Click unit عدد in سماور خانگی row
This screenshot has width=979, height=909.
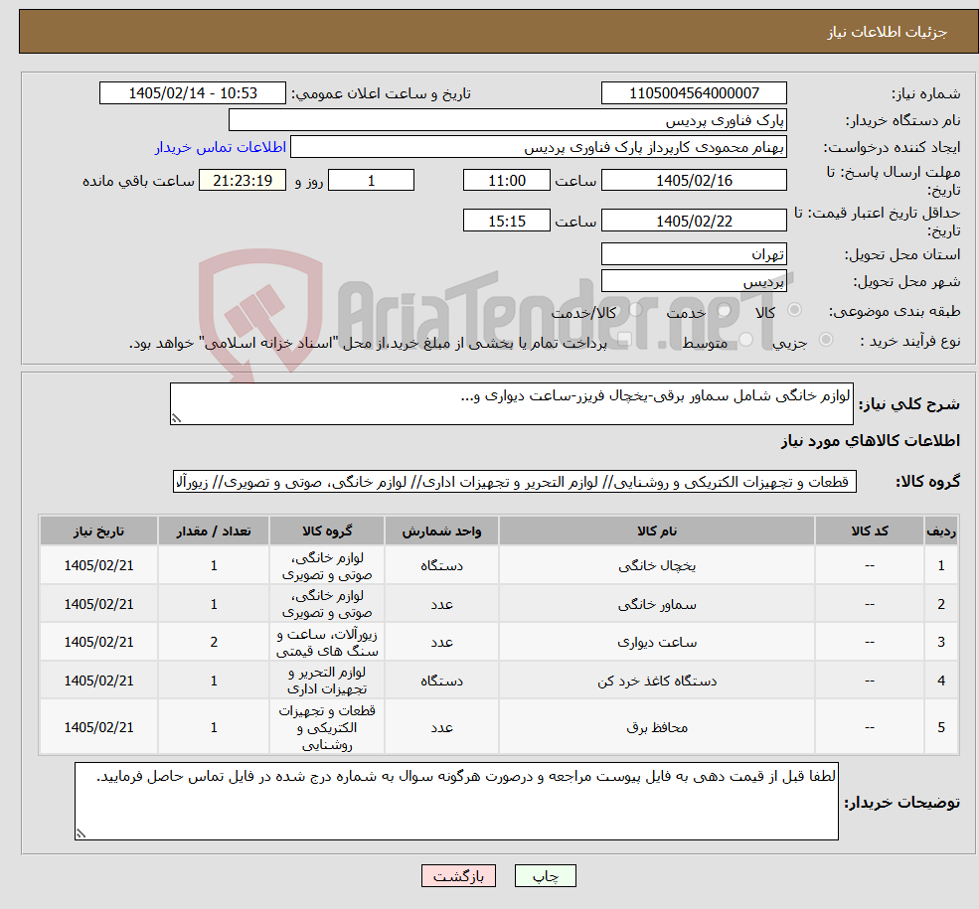tap(441, 605)
